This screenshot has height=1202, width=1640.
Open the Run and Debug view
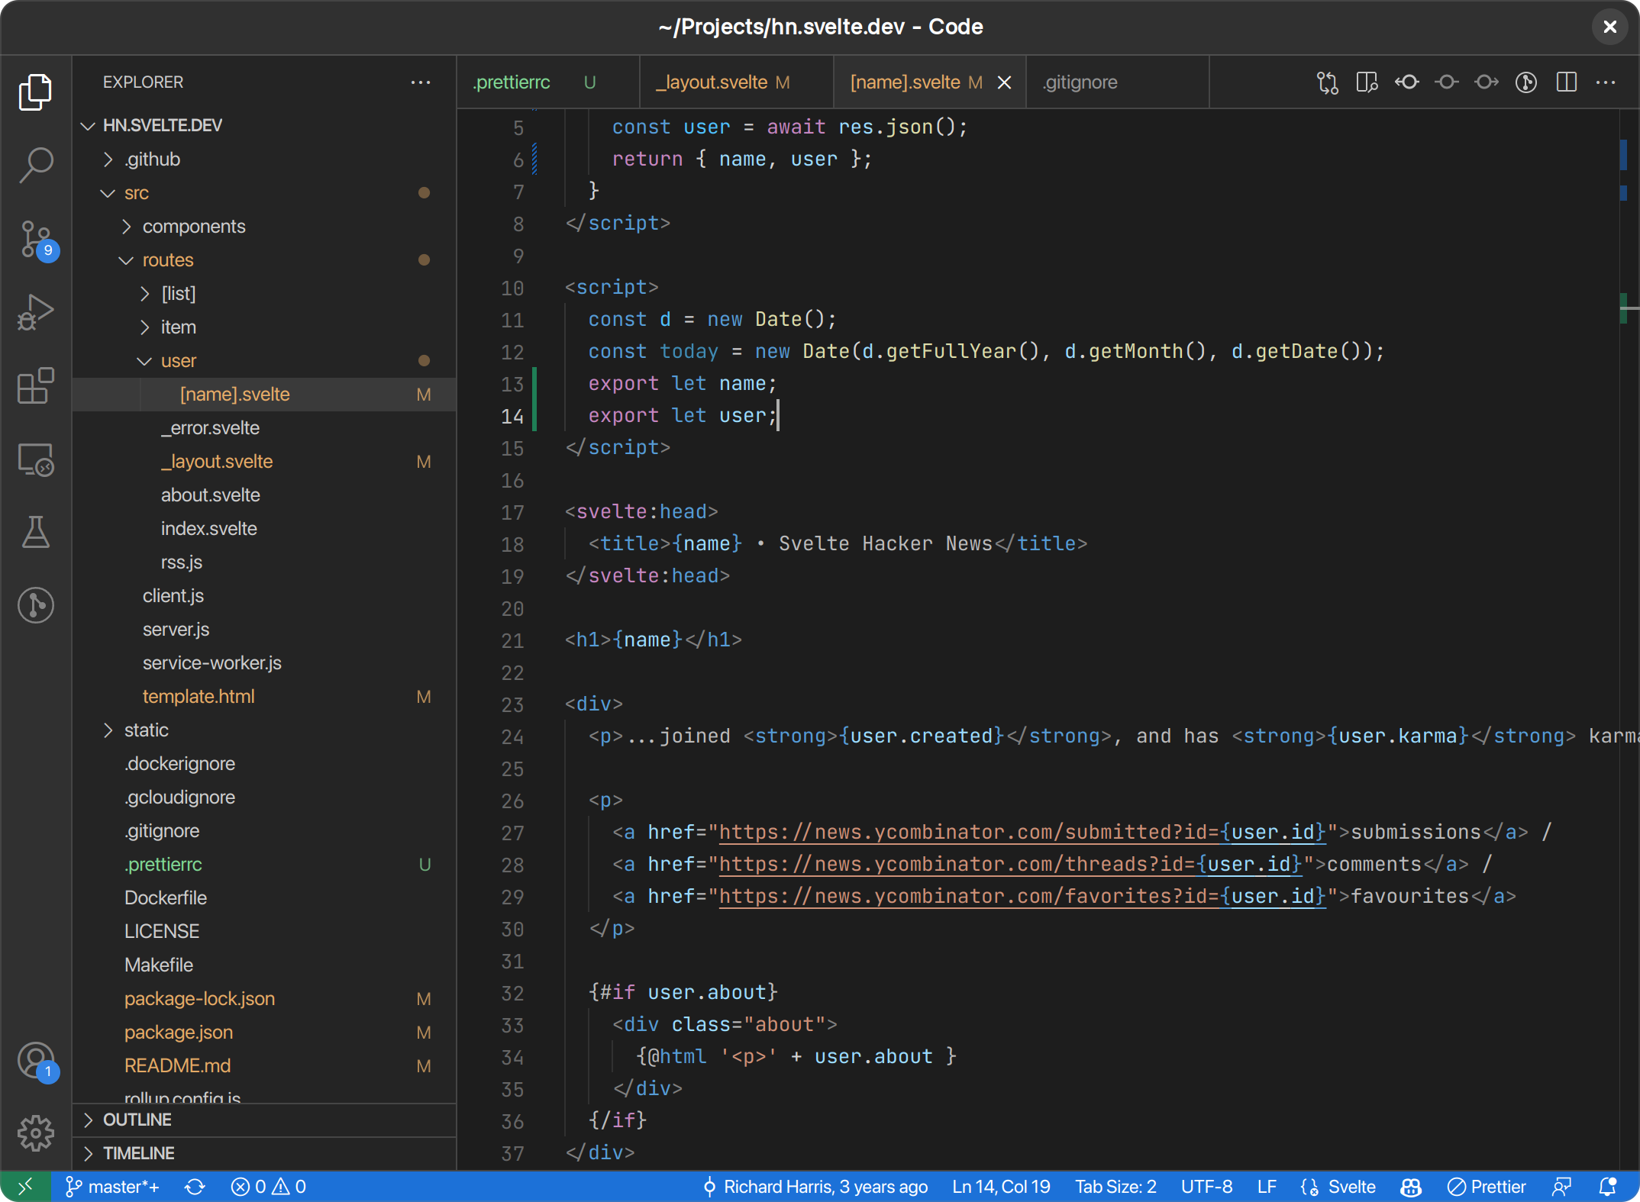(36, 312)
